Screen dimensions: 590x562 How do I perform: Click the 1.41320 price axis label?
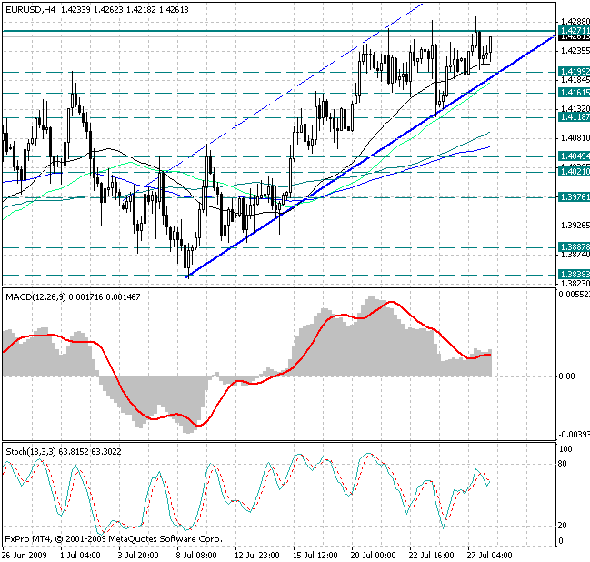pos(575,109)
